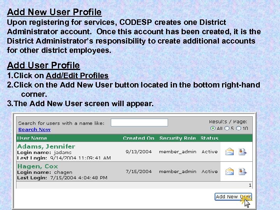Screen dimensions: 280x210
Task: Click the Add User Profile heading
Action: pos(44,65)
